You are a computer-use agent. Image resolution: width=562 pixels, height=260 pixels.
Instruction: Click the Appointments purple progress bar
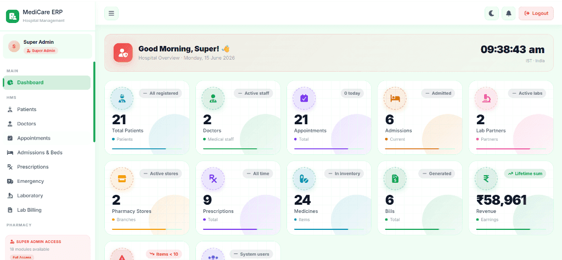point(329,148)
